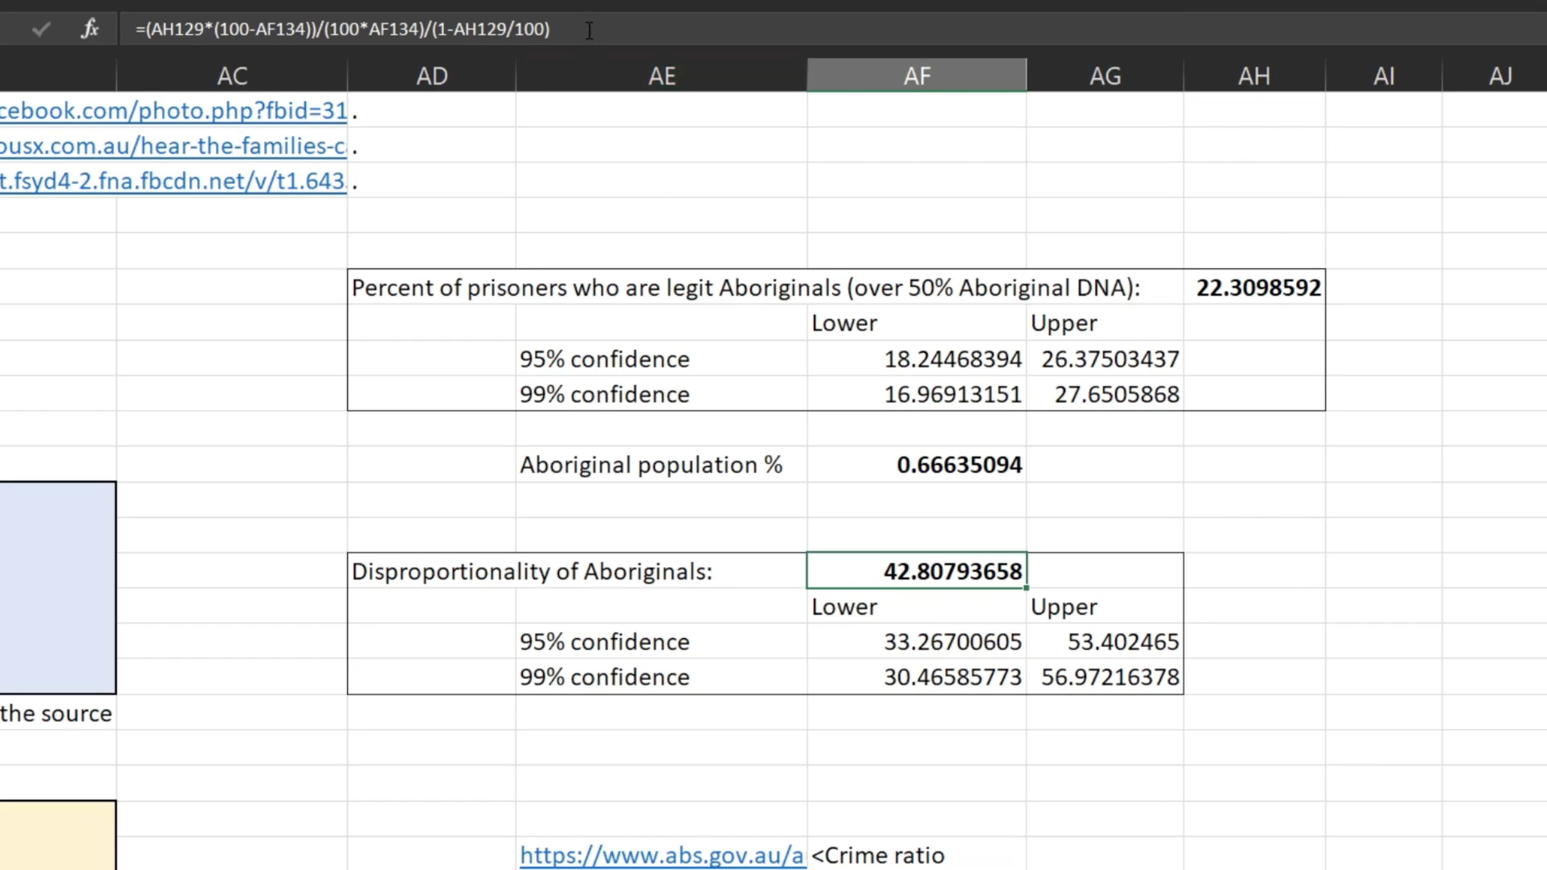Select column AI header
This screenshot has height=870, width=1547.
pos(1384,76)
